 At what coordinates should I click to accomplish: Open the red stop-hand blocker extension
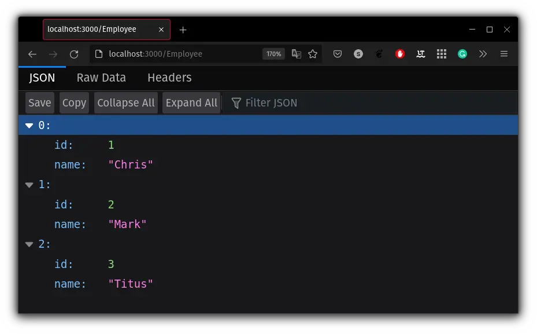coord(399,54)
